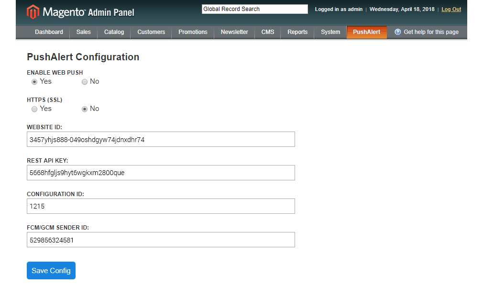
Task: Open the System menu
Action: 330,32
